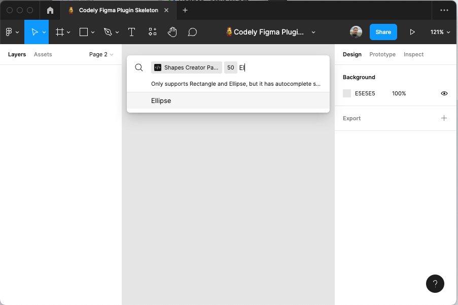Image resolution: width=458 pixels, height=305 pixels.
Task: Choose the Ellipse suggestion
Action: [228, 100]
